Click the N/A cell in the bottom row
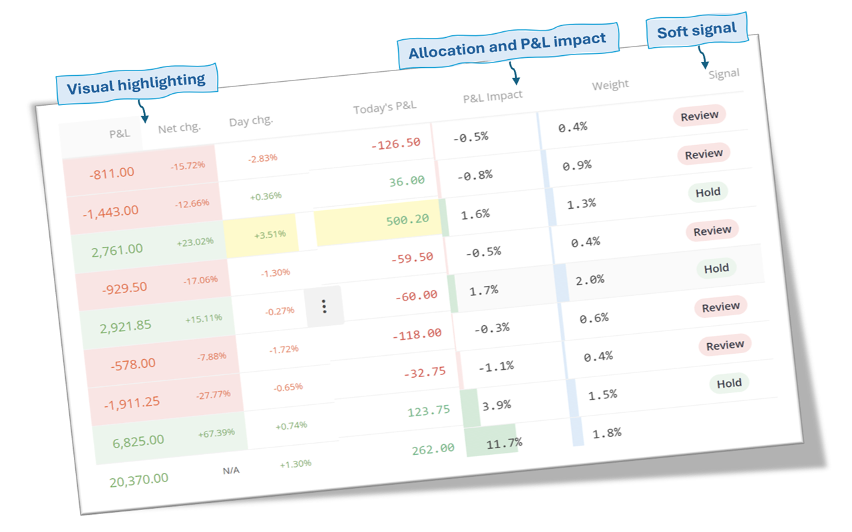852x532 pixels. pyautogui.click(x=233, y=469)
